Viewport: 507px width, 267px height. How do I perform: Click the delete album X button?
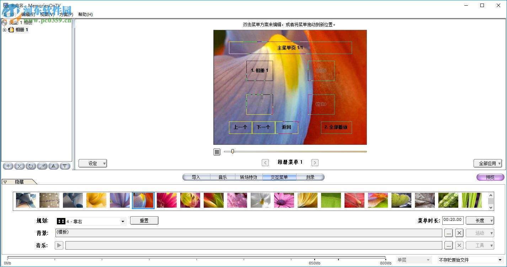(20, 166)
